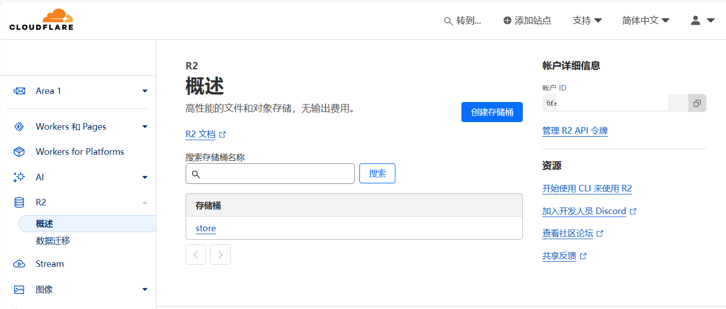The width and height of the screenshot is (726, 309).
Task: Go to next page of buckets
Action: click(220, 254)
